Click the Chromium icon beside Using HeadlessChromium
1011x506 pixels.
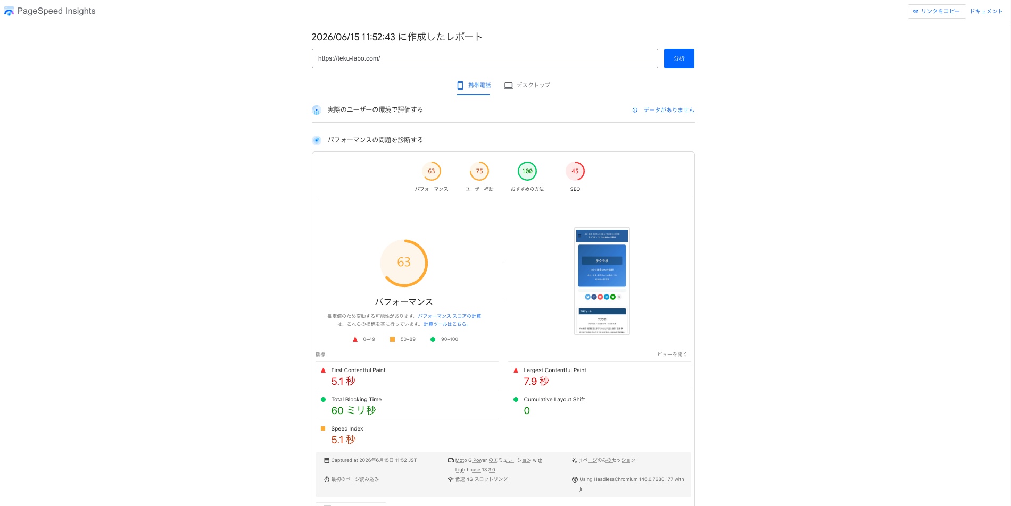click(575, 479)
